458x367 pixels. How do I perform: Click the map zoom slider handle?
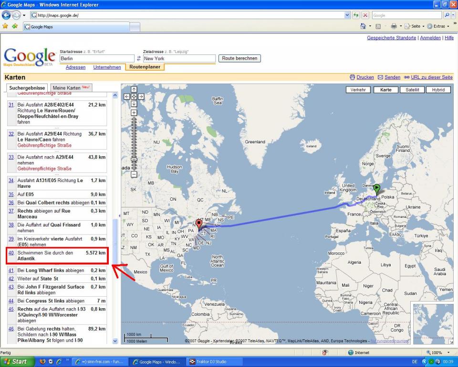click(134, 160)
